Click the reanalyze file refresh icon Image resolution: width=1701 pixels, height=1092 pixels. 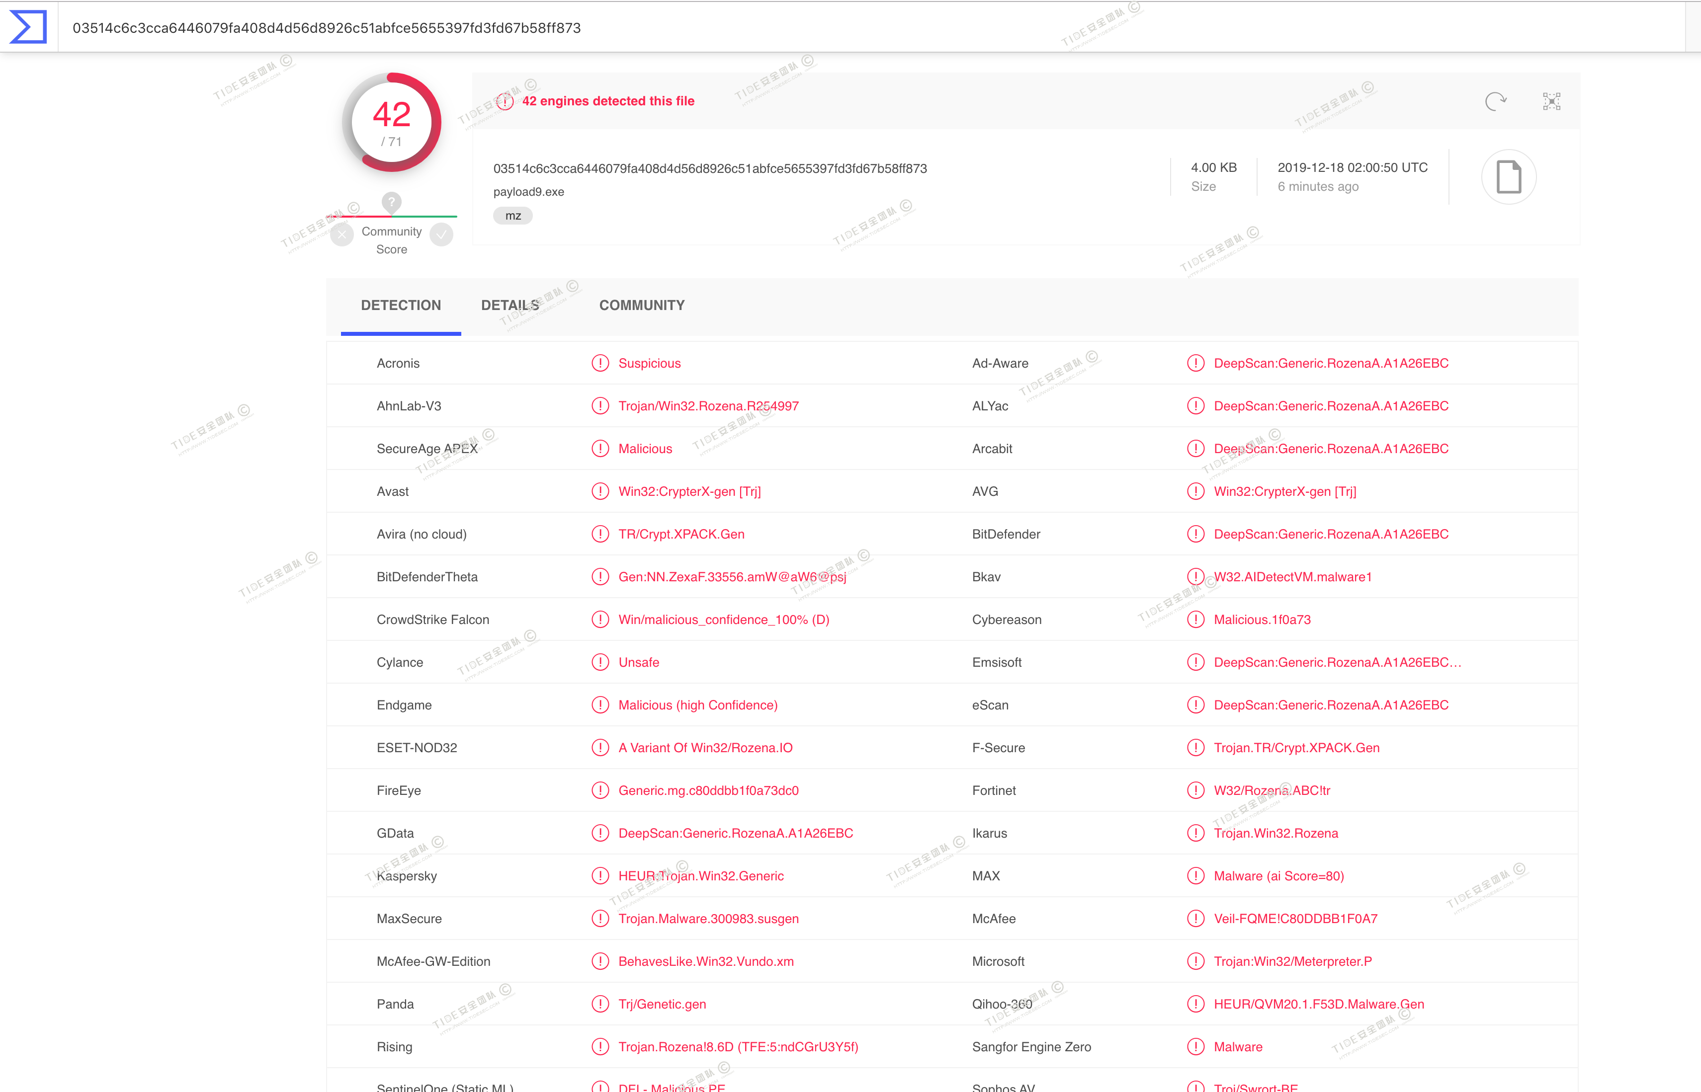point(1495,101)
